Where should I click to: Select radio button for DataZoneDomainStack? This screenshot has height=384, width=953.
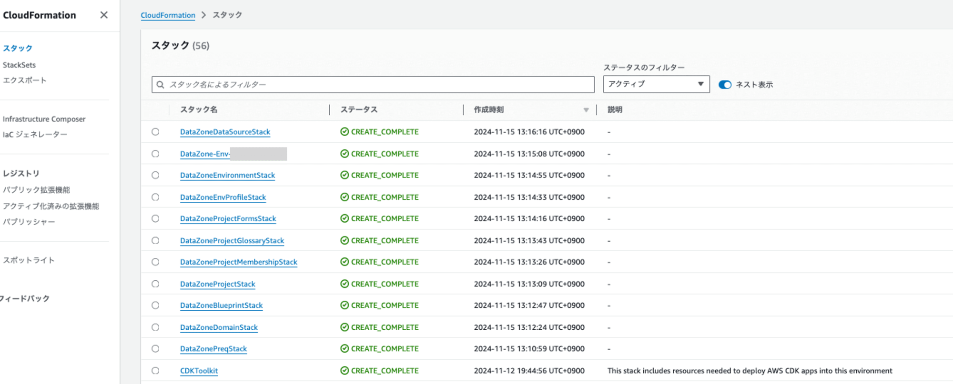[155, 327]
